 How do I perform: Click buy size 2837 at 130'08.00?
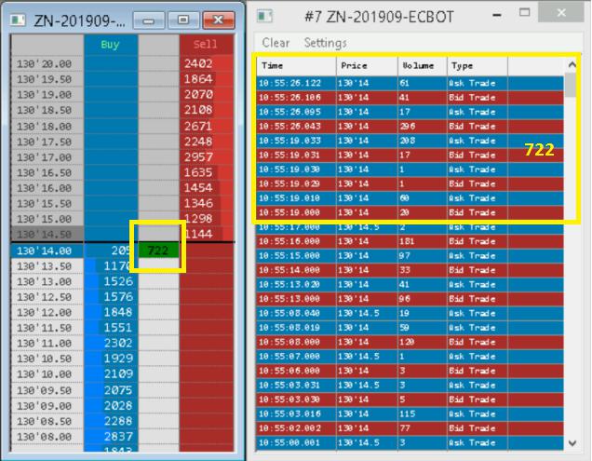[111, 437]
